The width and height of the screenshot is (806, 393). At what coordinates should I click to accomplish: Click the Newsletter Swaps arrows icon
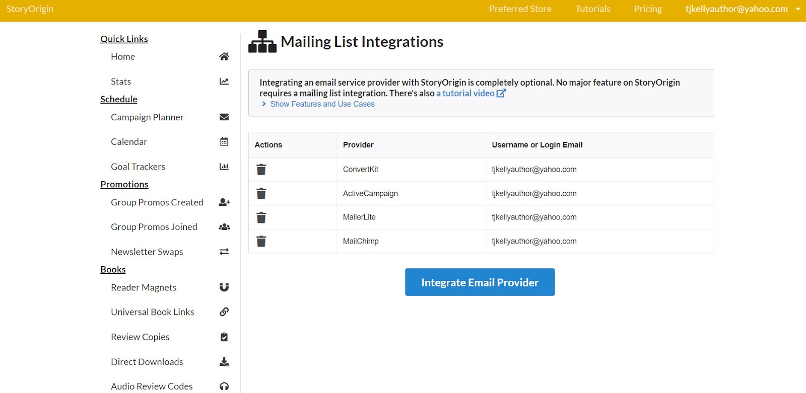pos(224,252)
